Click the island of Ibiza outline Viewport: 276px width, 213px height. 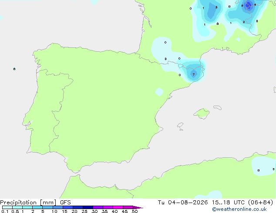coord(180,125)
